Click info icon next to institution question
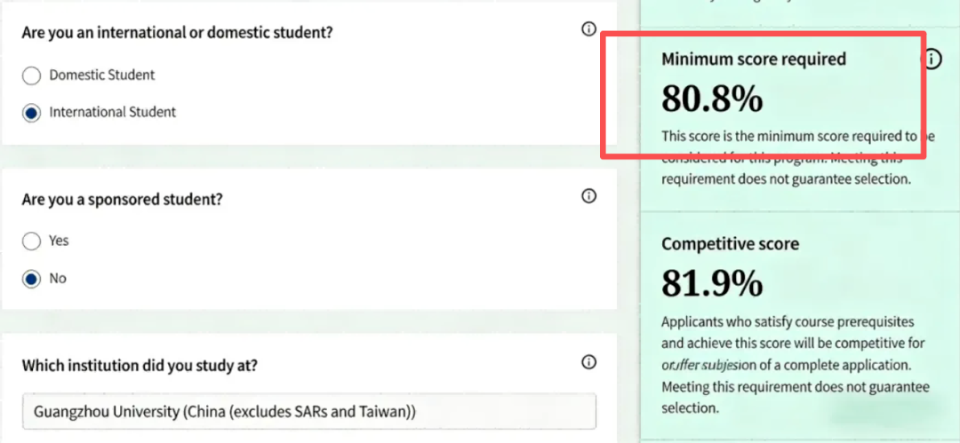 point(588,362)
